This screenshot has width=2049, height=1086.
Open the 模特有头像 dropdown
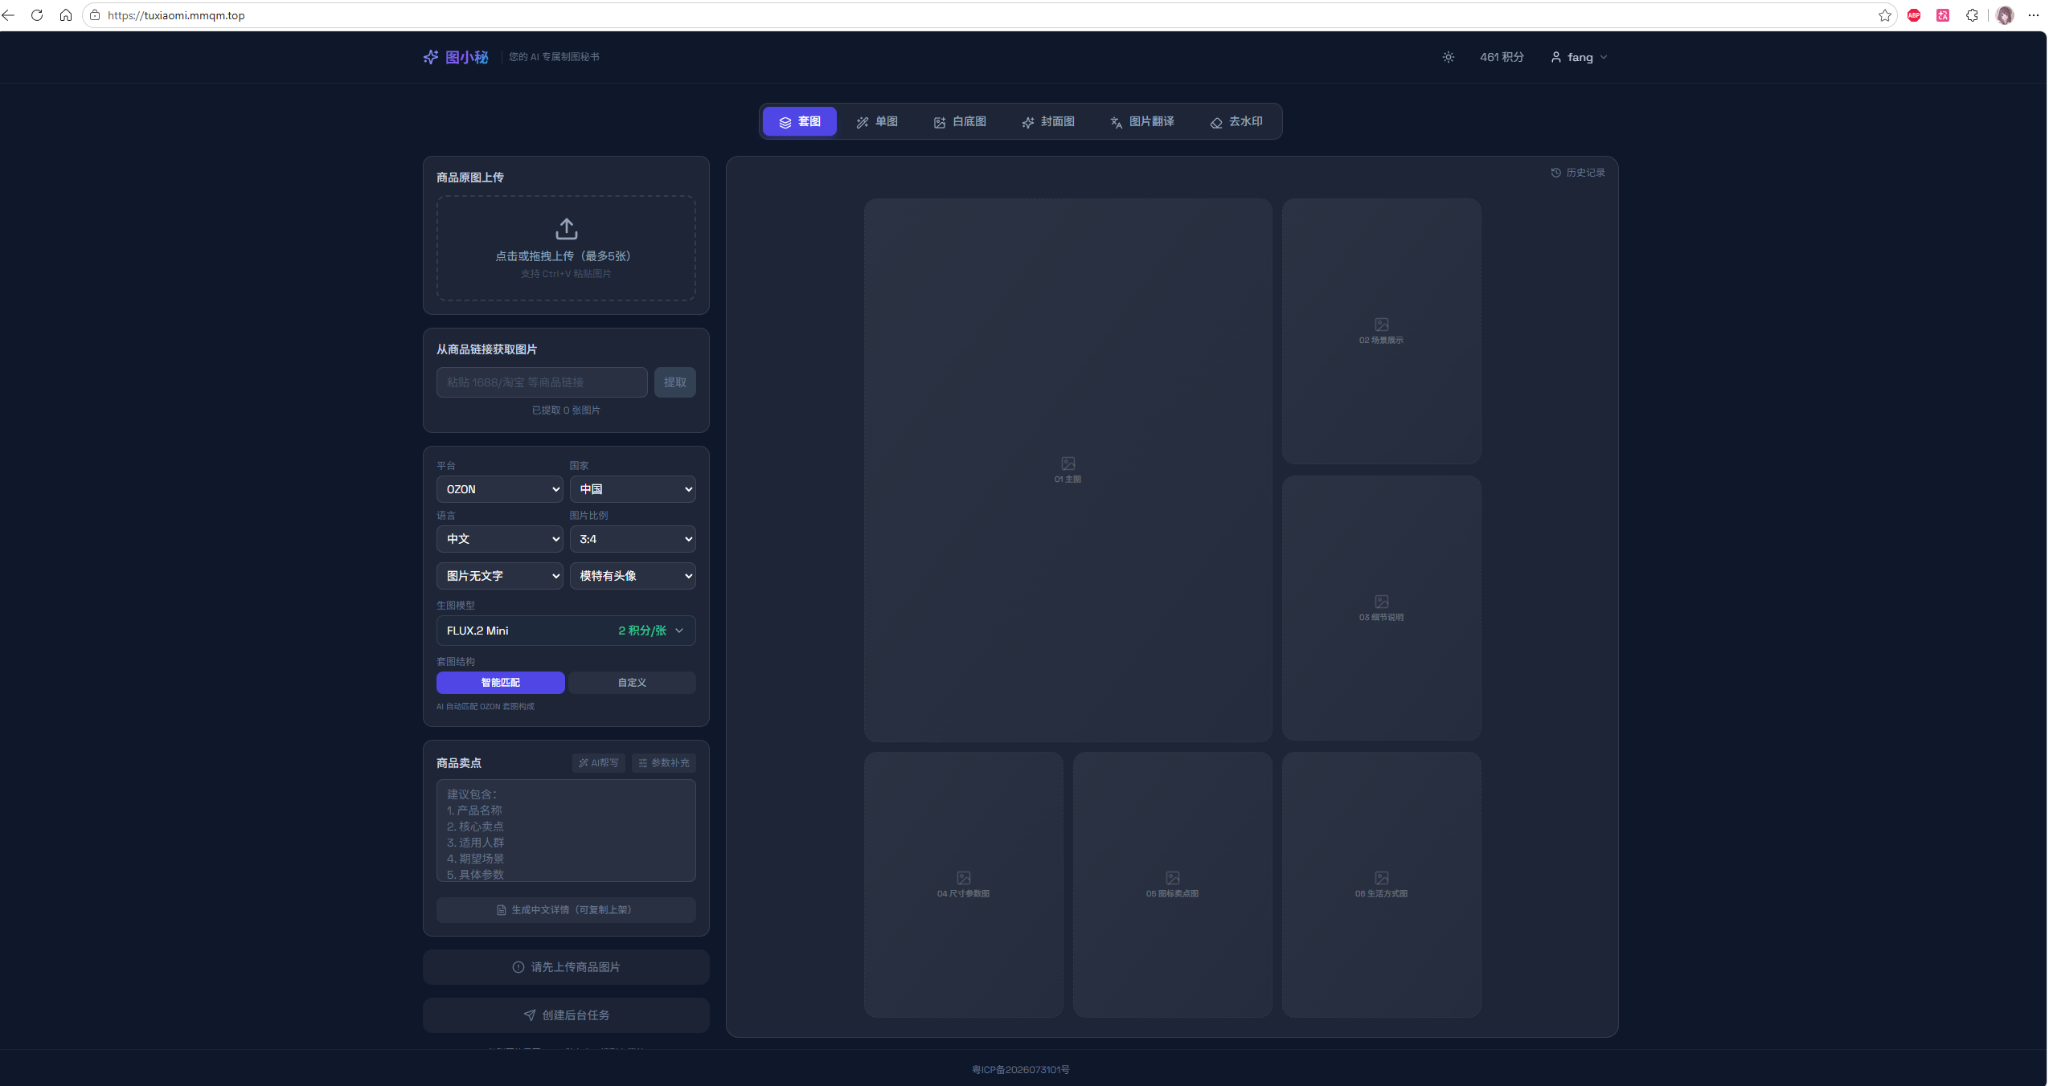tap(633, 576)
